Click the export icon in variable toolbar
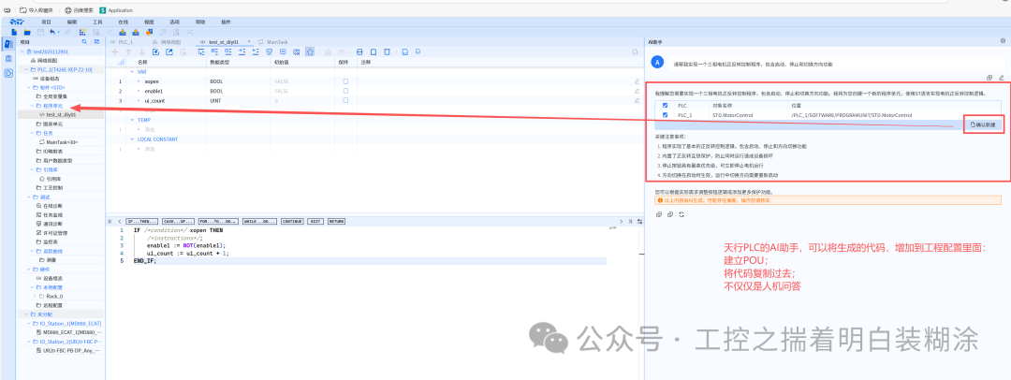Image resolution: width=1011 pixels, height=380 pixels. click(x=168, y=51)
